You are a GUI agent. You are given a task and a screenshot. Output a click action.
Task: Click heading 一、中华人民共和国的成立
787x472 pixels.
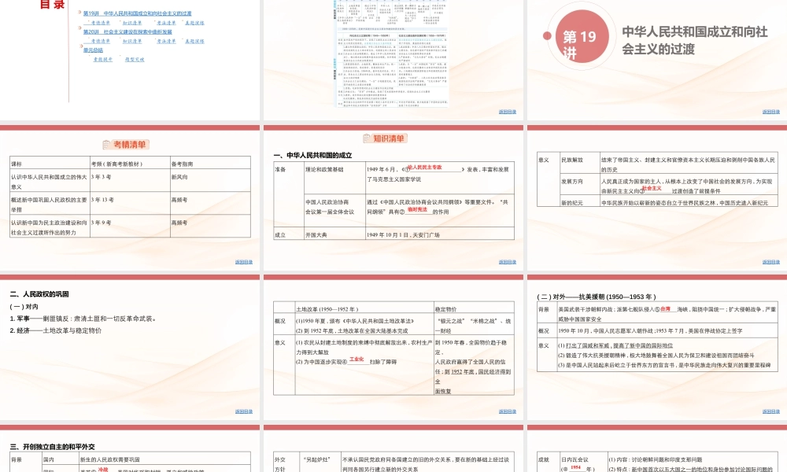[312, 156]
